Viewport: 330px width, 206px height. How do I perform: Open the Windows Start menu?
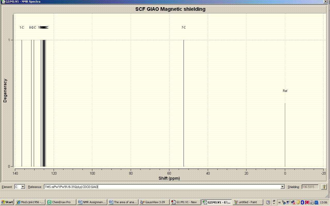[7, 202]
